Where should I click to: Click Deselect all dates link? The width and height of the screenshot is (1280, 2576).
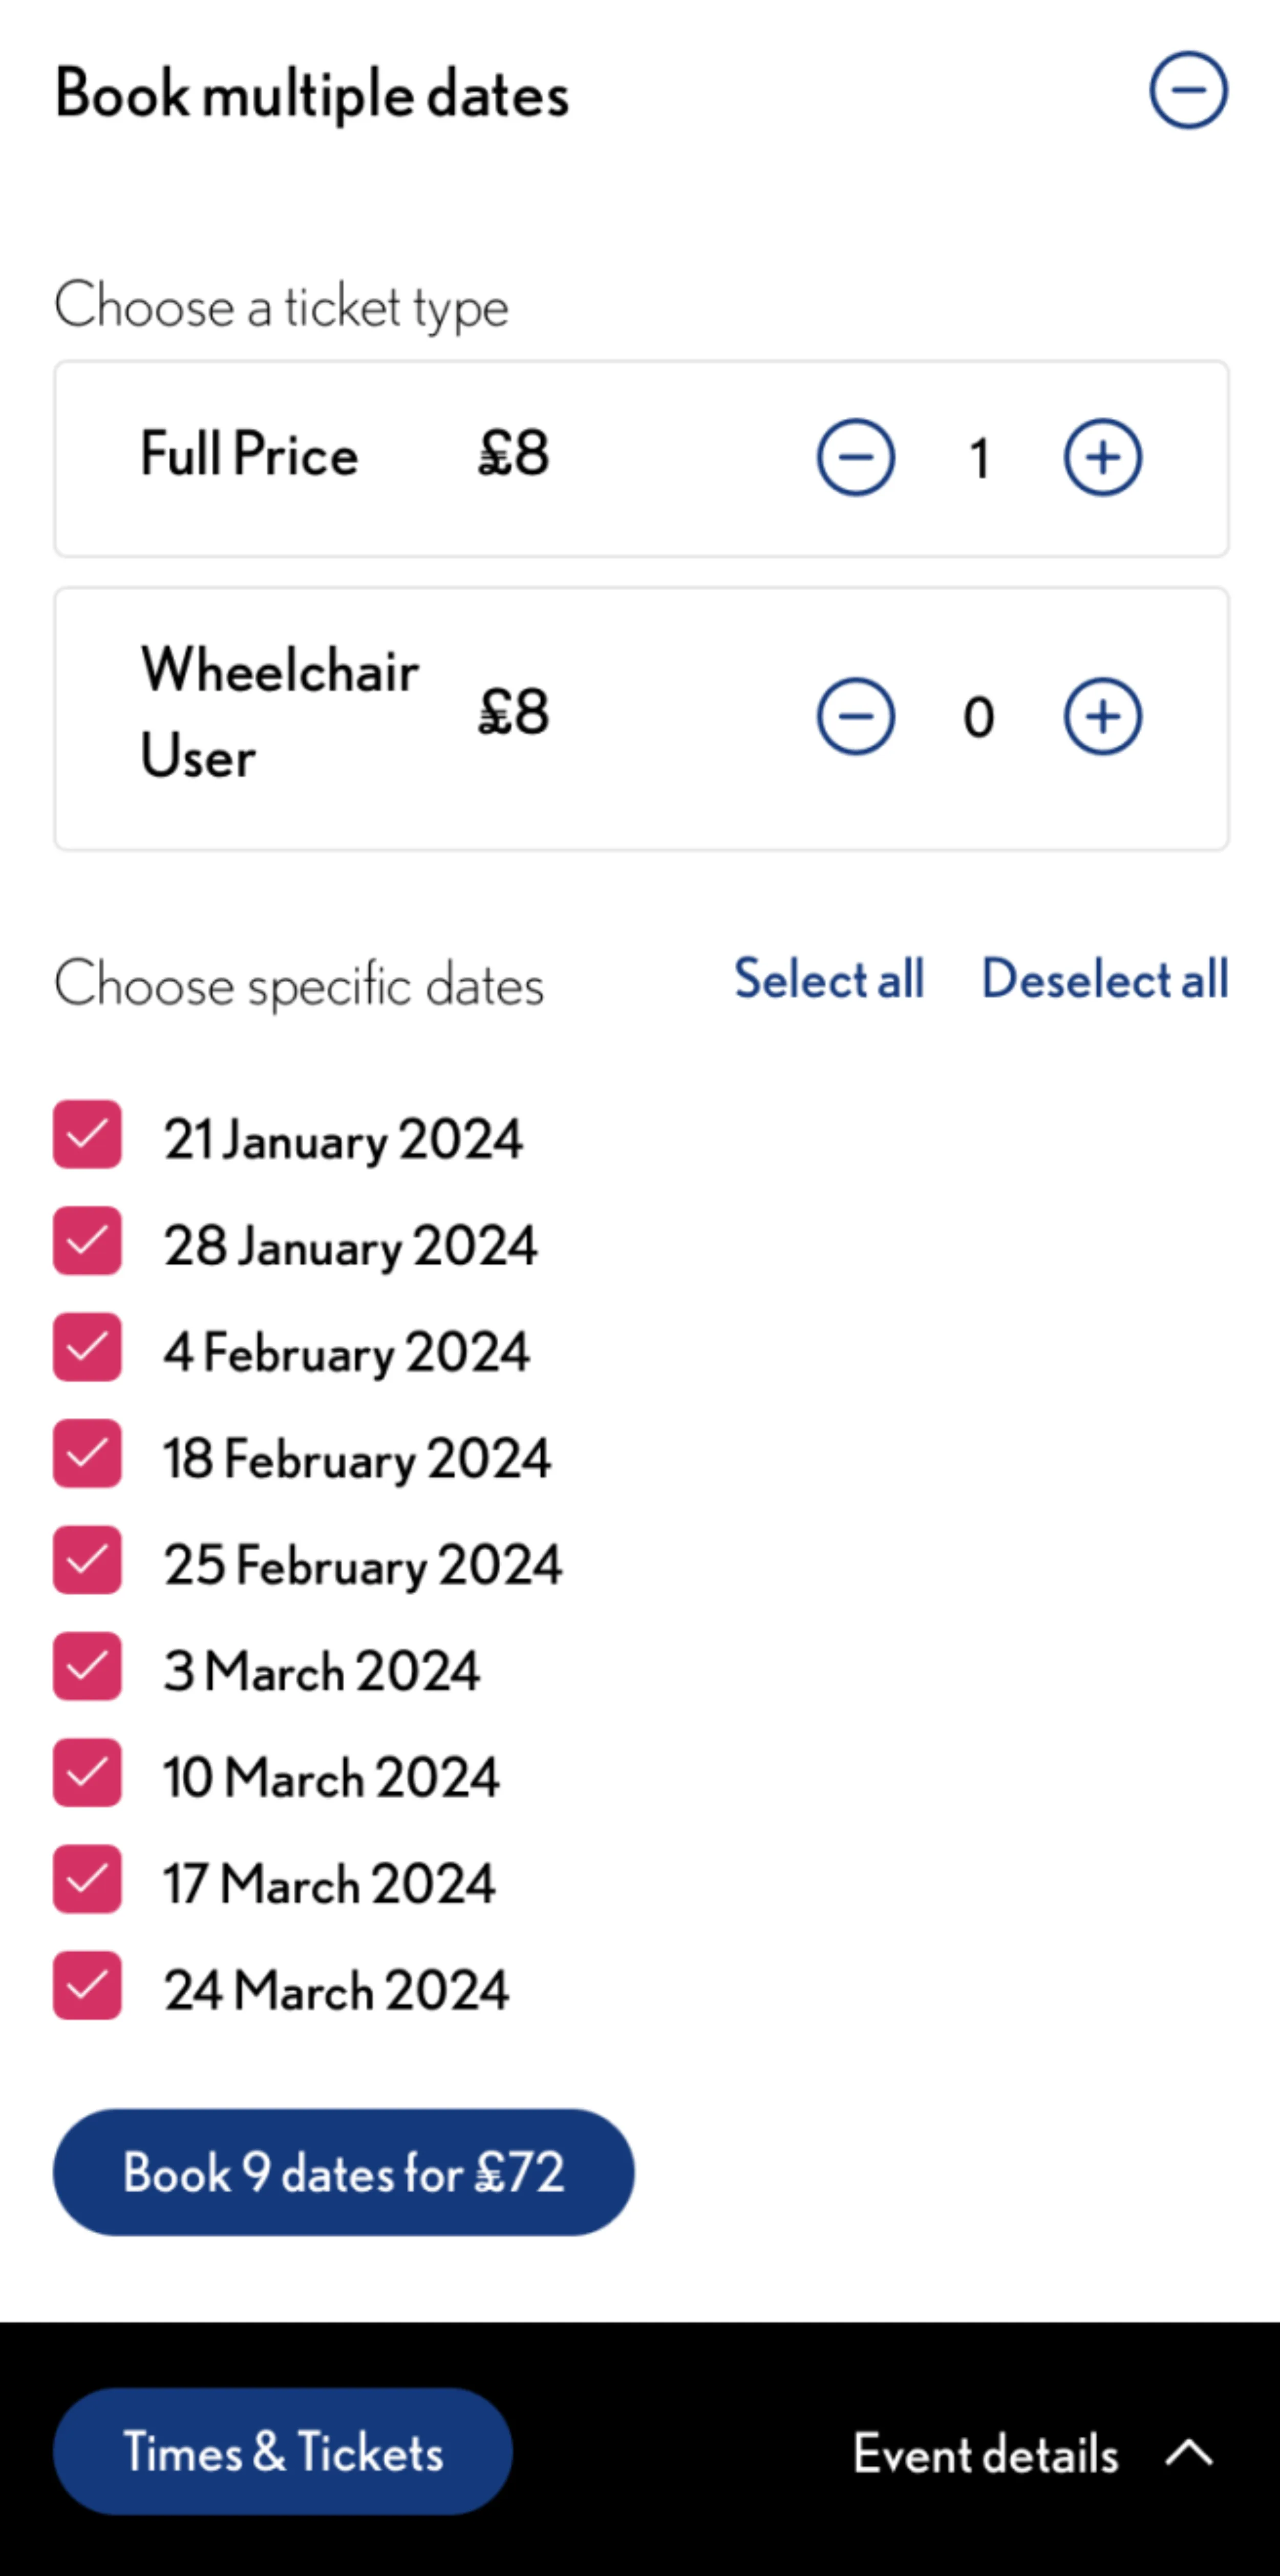coord(1104,979)
